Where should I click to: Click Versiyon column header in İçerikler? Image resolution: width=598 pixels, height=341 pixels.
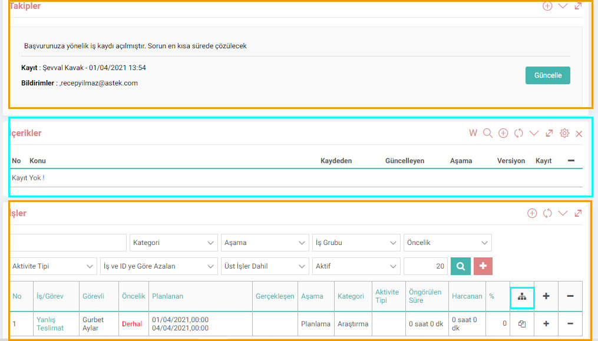511,161
